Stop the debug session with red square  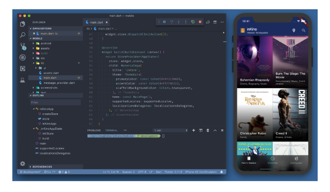[x=200, y=22]
